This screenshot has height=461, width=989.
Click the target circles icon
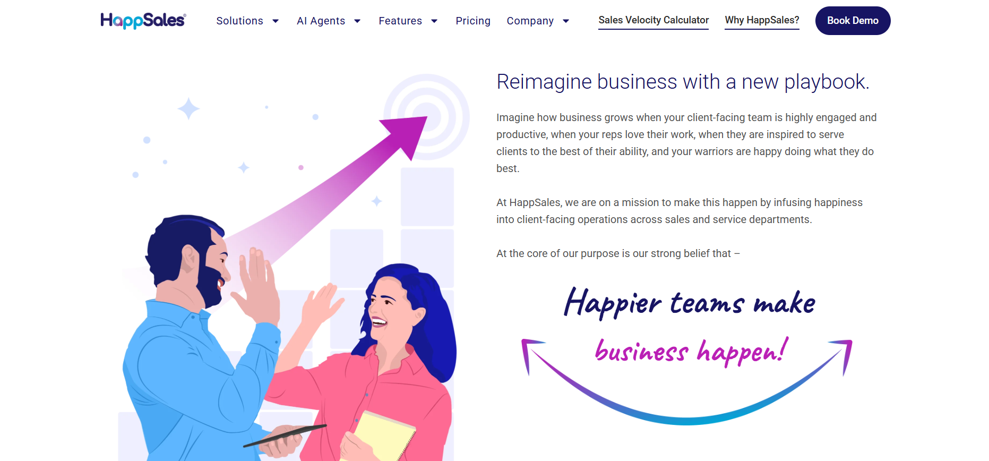427,117
